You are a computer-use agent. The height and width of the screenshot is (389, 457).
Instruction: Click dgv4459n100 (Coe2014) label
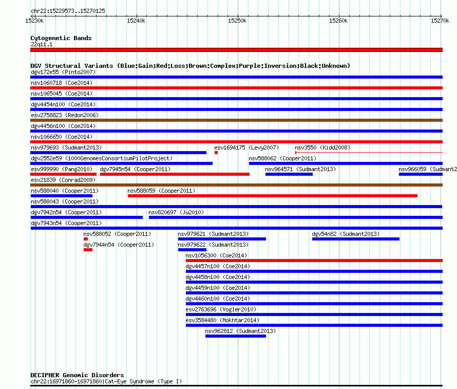pos(218,288)
